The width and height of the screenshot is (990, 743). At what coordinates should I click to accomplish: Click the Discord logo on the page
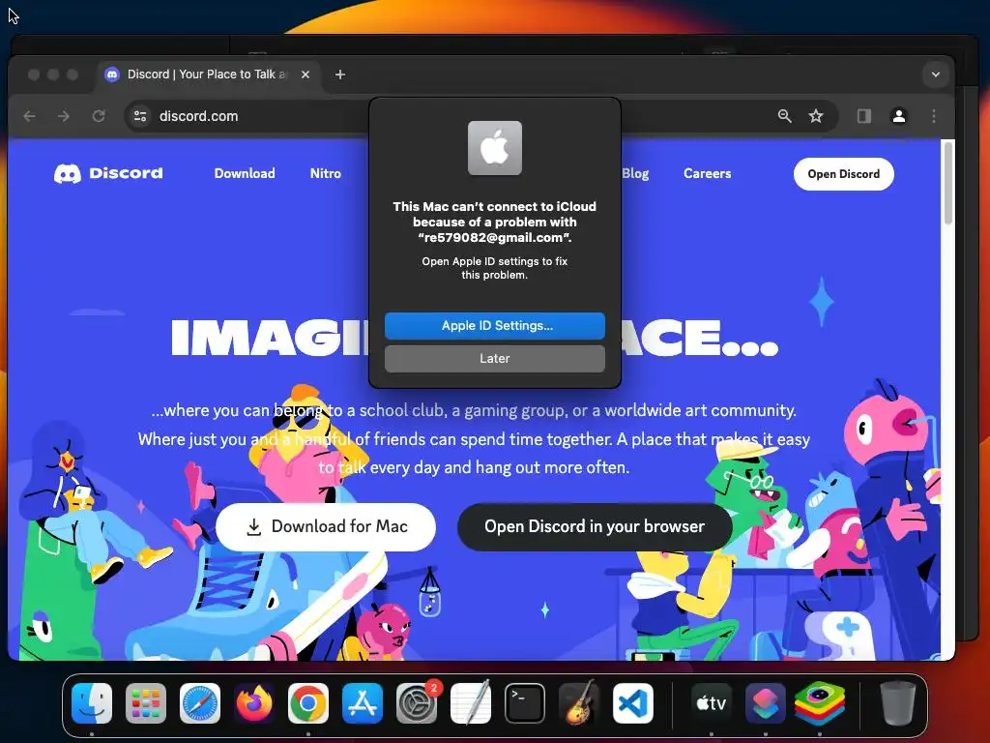click(x=108, y=173)
